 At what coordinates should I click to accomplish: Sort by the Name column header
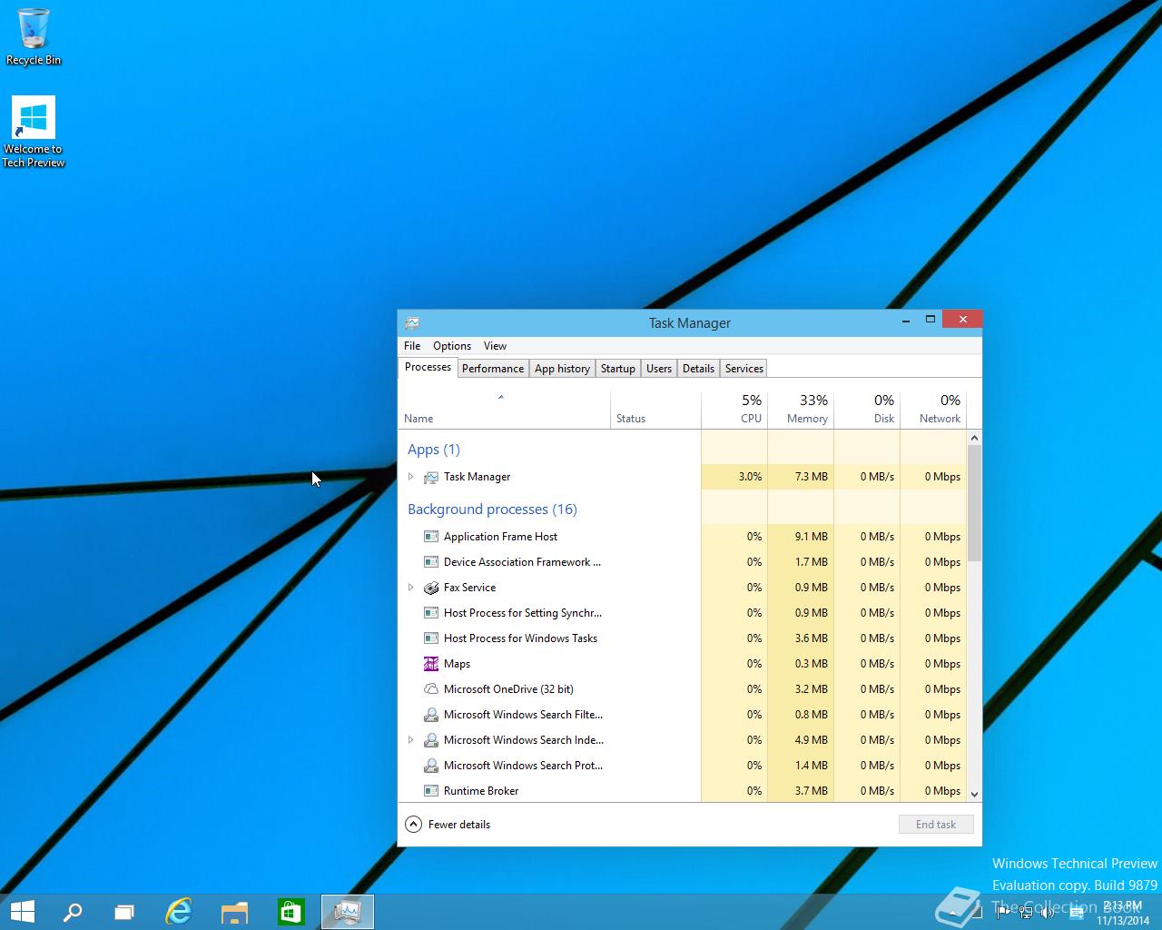[x=504, y=410]
